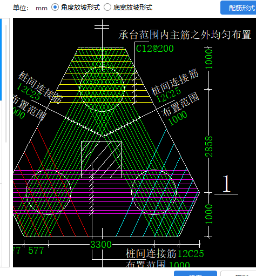Click the 3300 horizontal dimension value
Image resolution: width=256 pixels, height=276 pixels.
(x=101, y=245)
